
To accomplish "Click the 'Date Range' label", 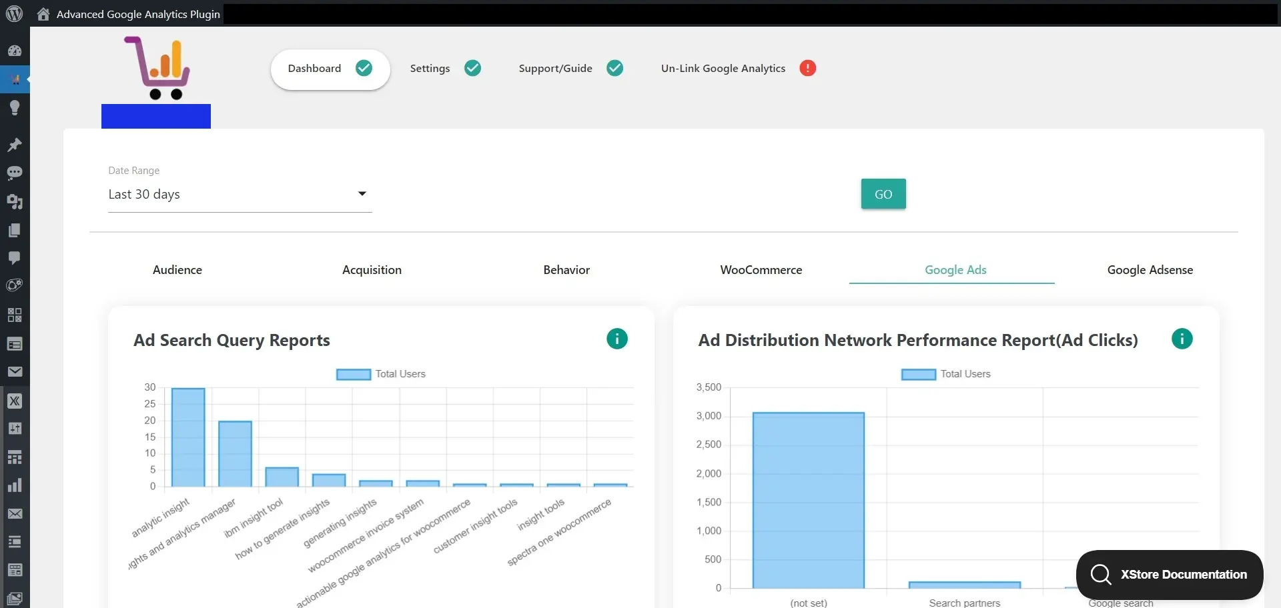I will (134, 171).
